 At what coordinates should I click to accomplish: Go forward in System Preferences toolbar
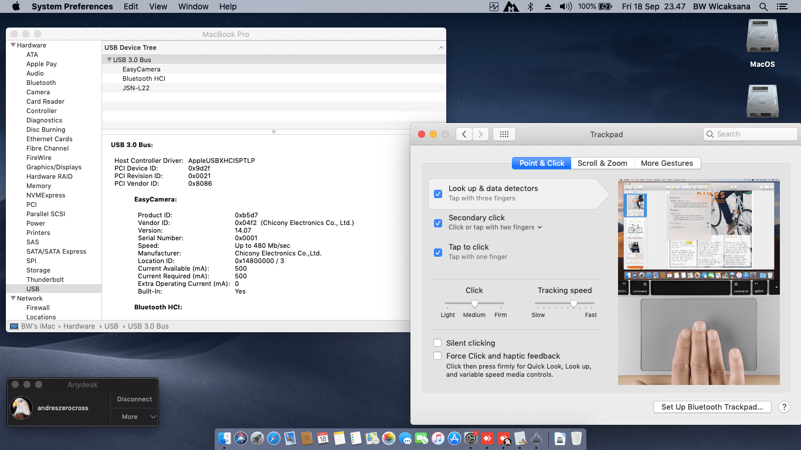(481, 134)
